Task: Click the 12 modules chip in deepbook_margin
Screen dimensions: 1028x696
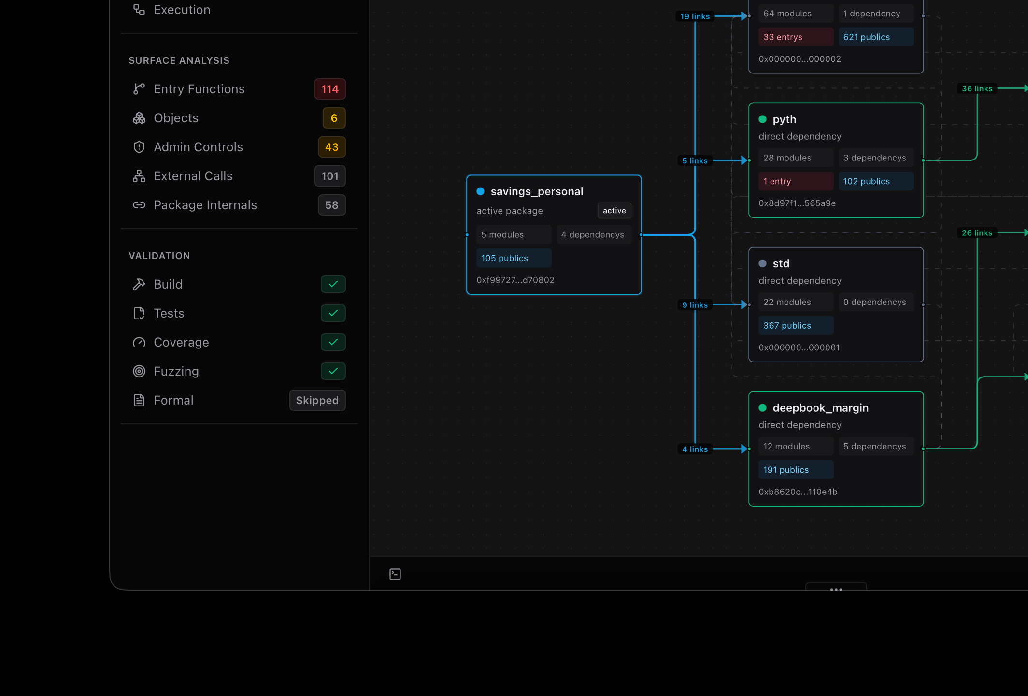Action: (796, 446)
